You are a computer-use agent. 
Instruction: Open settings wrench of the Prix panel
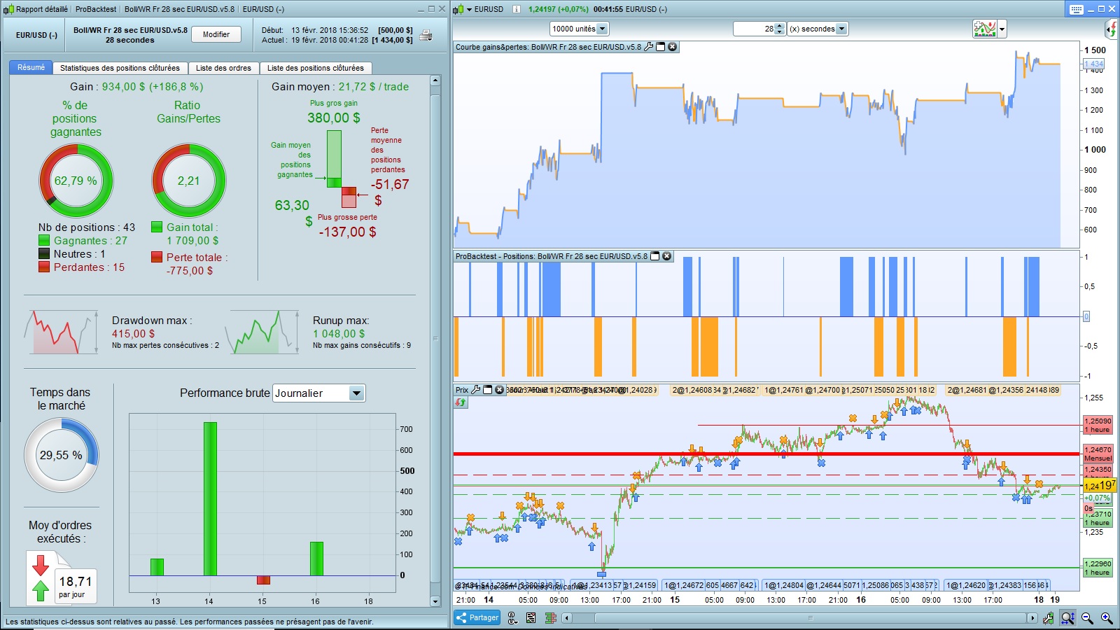coord(476,390)
